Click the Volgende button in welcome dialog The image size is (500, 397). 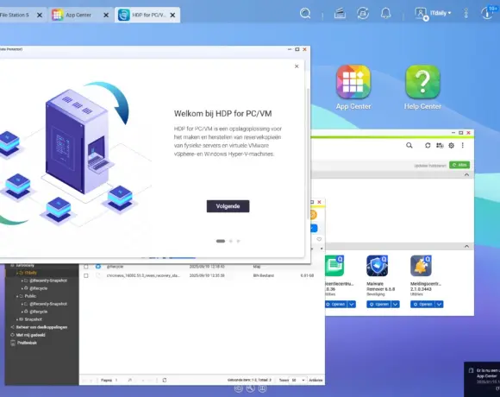click(x=228, y=206)
